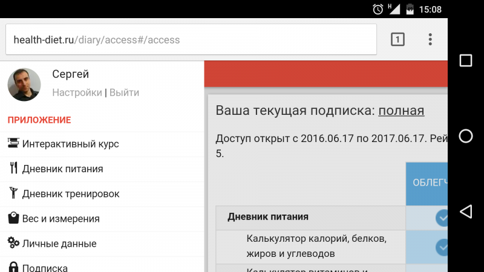Follow the полная subscription link

[x=401, y=111]
